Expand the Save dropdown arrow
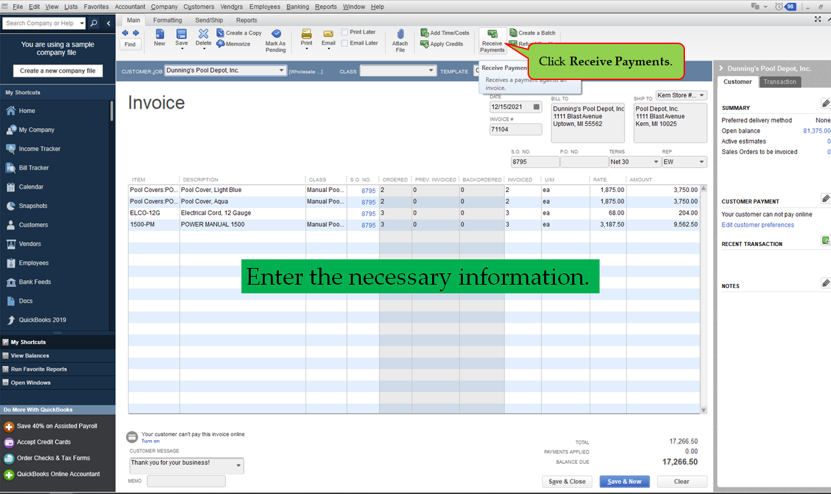This screenshot has width=831, height=494. tap(181, 49)
